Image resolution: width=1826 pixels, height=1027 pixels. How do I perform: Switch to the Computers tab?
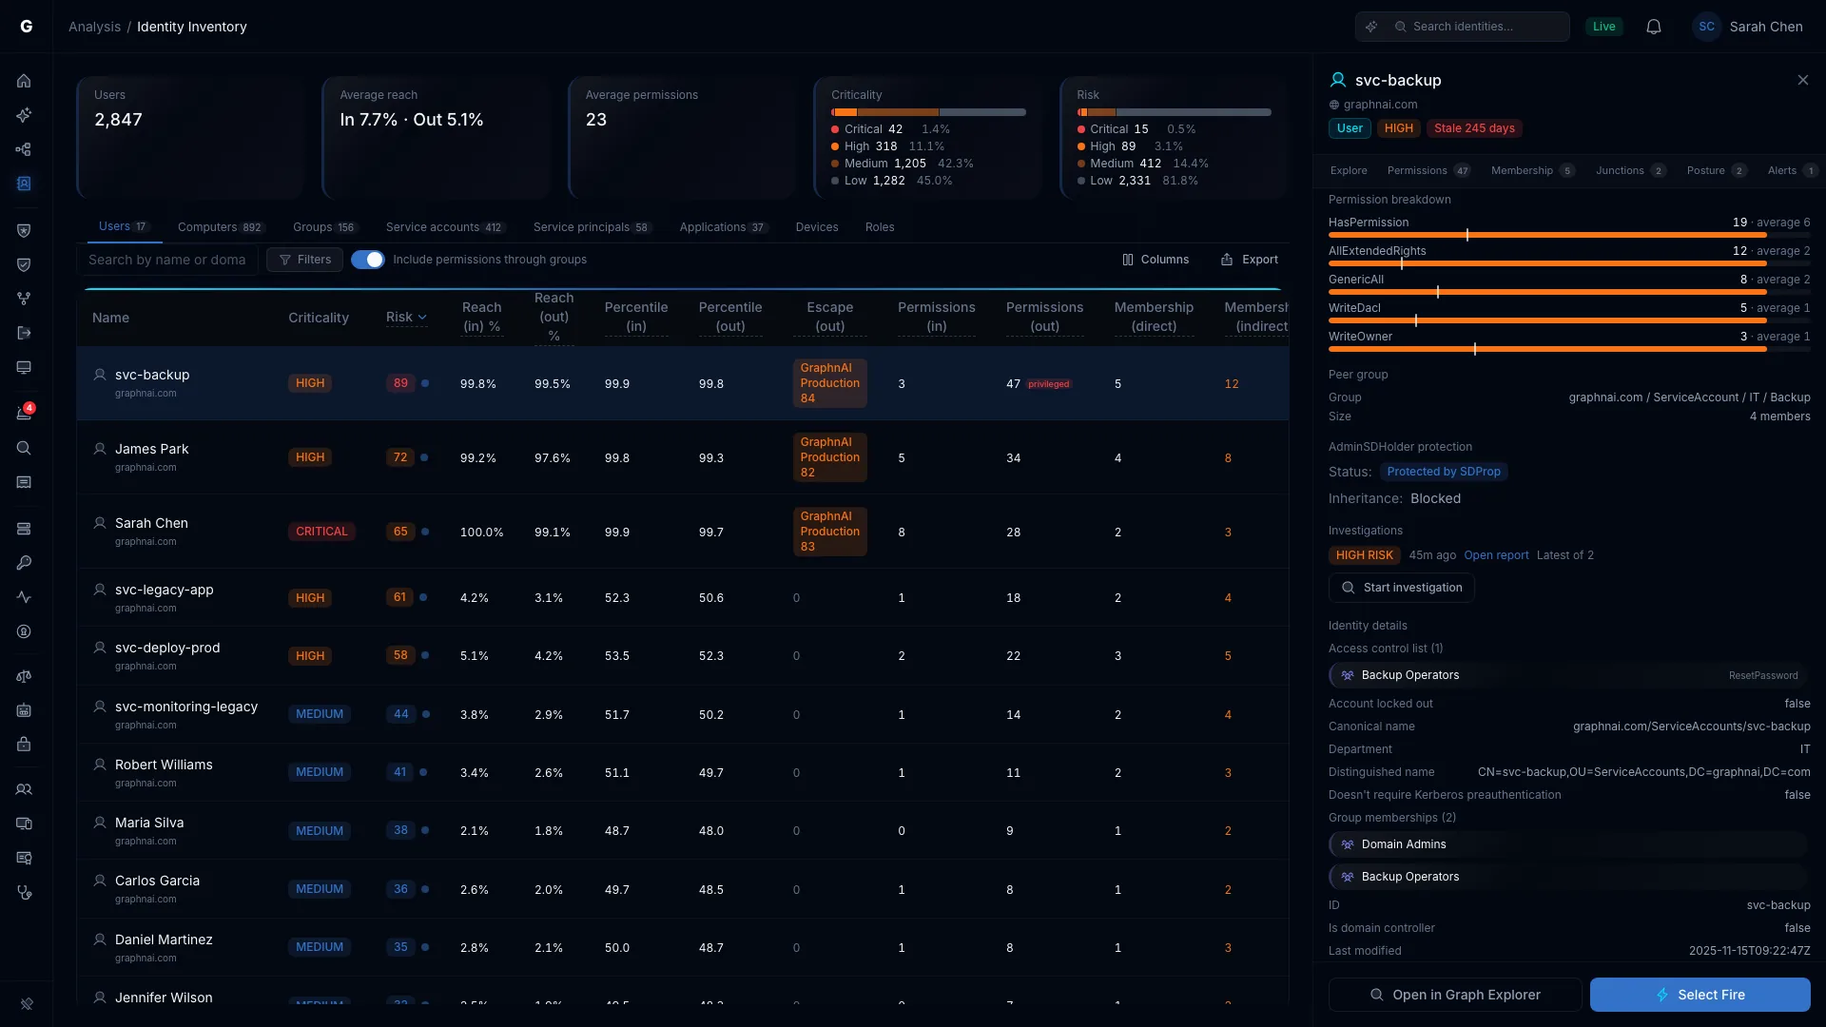(x=221, y=227)
